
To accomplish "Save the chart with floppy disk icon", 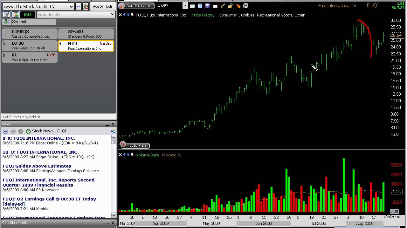I will pos(207,6).
